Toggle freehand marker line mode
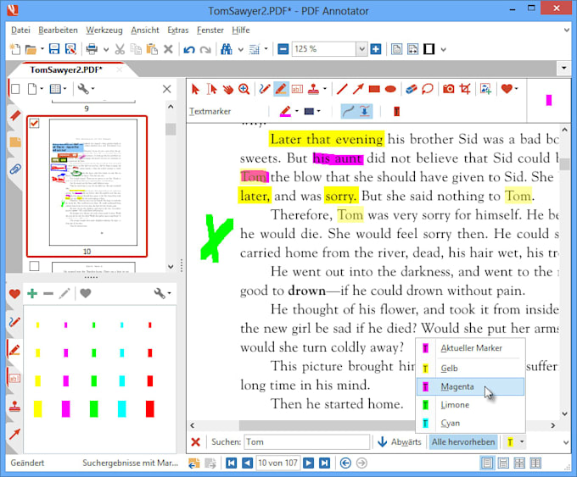 [348, 111]
